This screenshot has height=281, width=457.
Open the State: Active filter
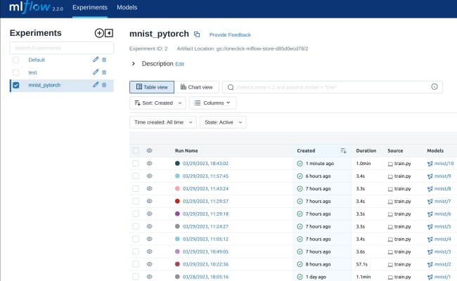point(223,122)
